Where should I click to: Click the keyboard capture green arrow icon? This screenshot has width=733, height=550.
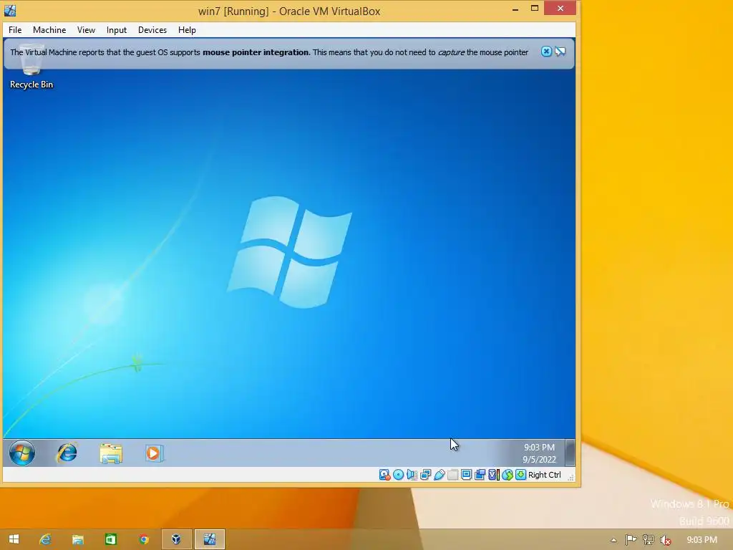coord(520,475)
